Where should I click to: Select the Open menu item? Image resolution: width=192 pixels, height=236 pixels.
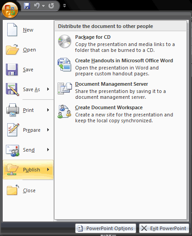coord(28,50)
